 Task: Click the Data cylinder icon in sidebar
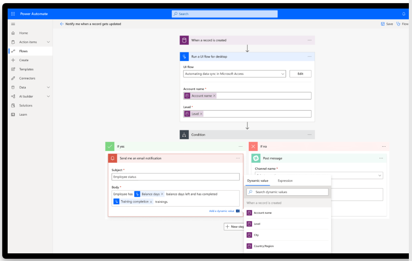pos(13,87)
